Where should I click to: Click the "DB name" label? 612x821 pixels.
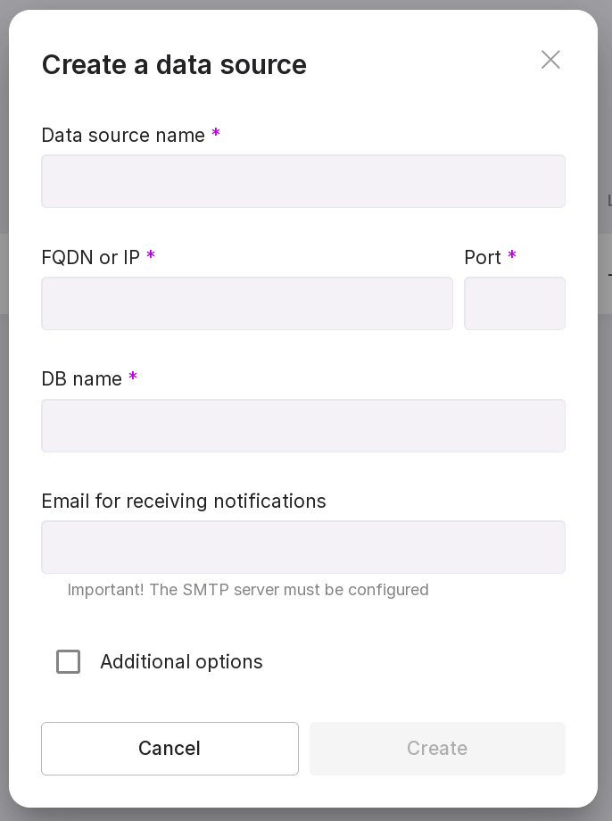[82, 379]
